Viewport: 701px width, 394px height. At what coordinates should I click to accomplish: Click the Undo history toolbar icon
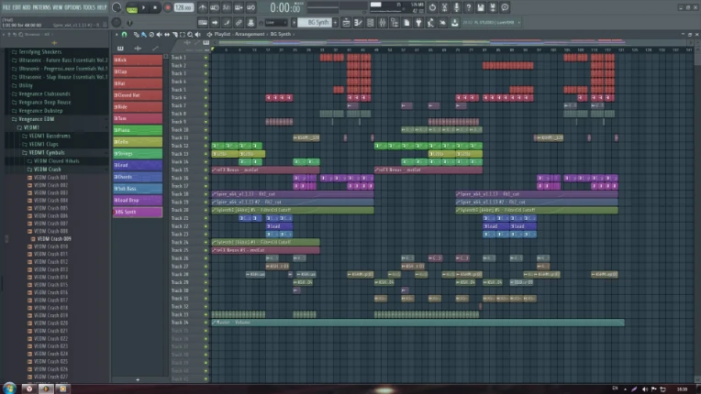433,7
